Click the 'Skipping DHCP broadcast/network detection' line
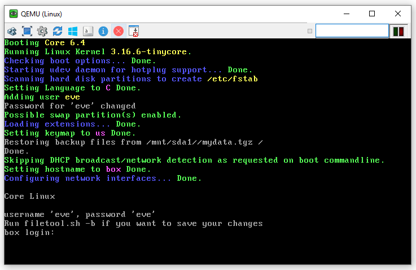 (x=194, y=160)
